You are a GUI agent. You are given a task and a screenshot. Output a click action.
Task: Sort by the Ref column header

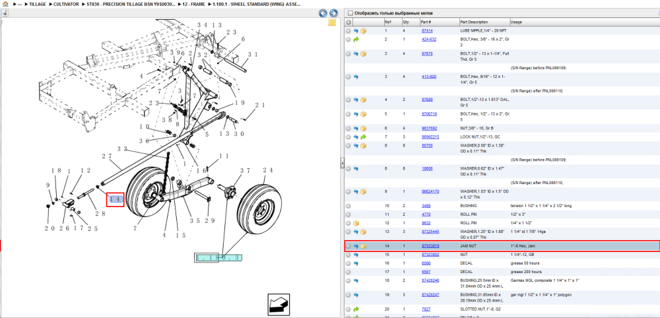(x=387, y=22)
